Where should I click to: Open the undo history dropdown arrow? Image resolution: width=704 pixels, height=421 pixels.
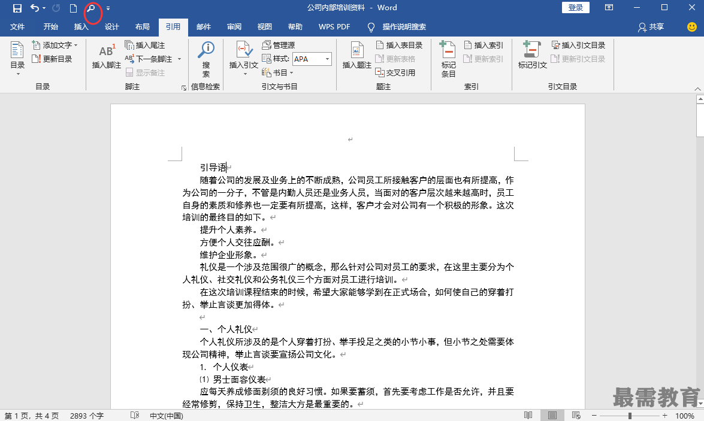point(44,8)
